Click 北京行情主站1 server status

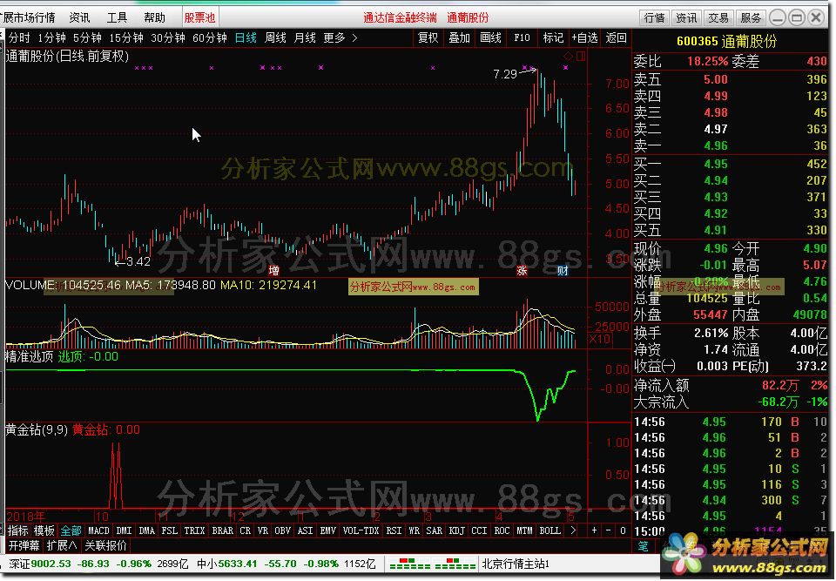pos(516,564)
